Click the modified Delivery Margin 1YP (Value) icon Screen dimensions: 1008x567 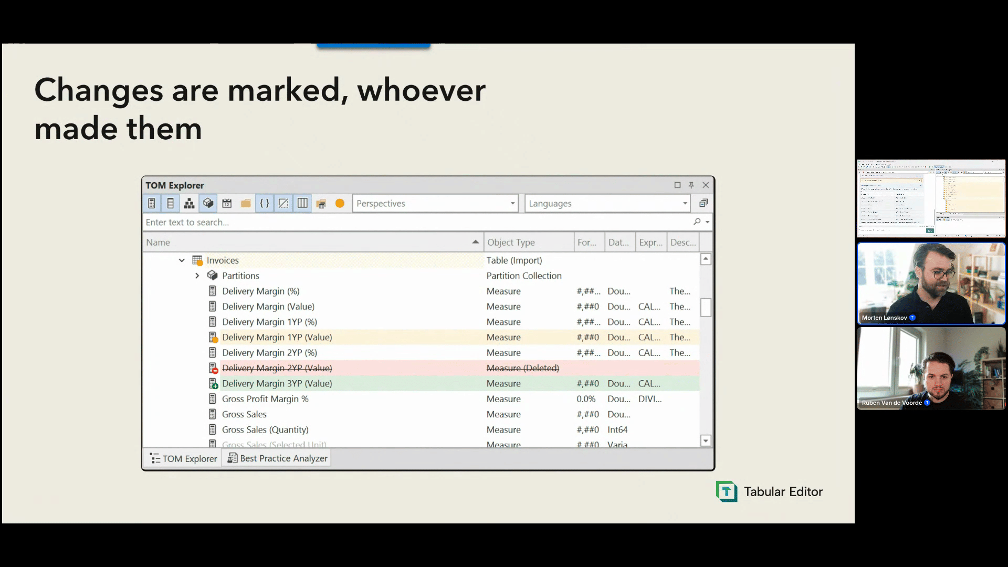[213, 337]
